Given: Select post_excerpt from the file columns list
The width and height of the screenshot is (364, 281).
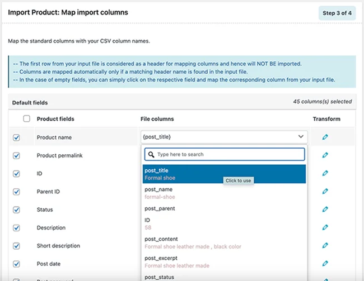Looking at the screenshot, I should pos(224,261).
